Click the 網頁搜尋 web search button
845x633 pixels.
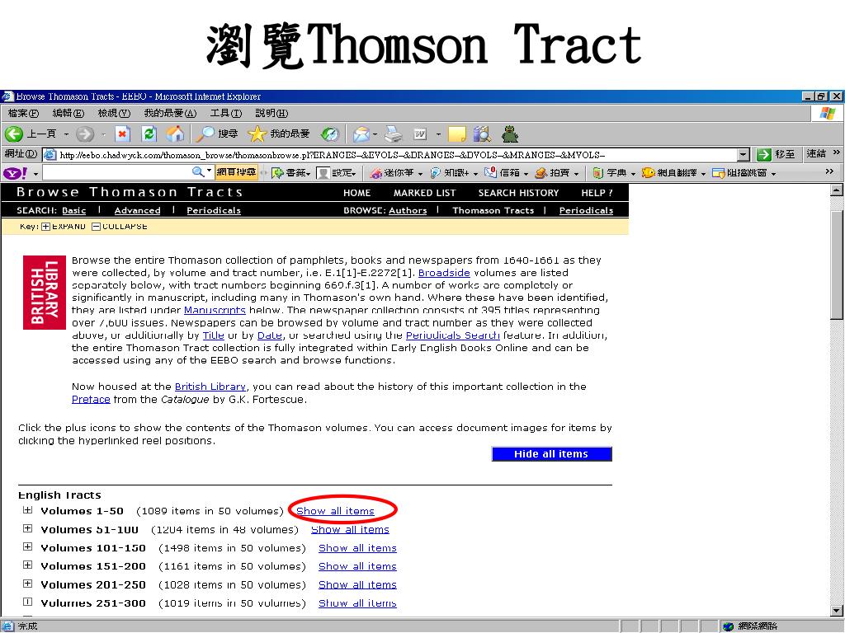click(x=236, y=172)
